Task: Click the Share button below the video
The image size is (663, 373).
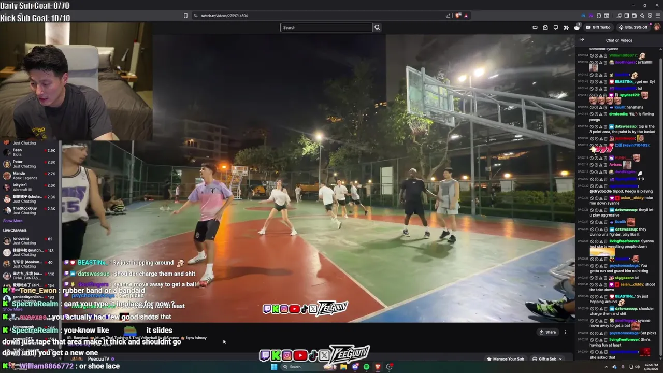Action: pyautogui.click(x=547, y=332)
